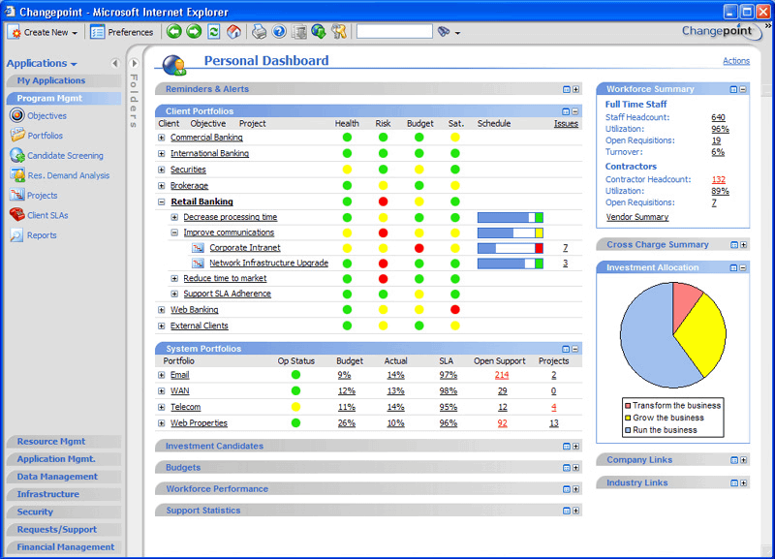Image resolution: width=775 pixels, height=559 pixels.
Task: Click the gray icon right of Help
Action: 299,32
